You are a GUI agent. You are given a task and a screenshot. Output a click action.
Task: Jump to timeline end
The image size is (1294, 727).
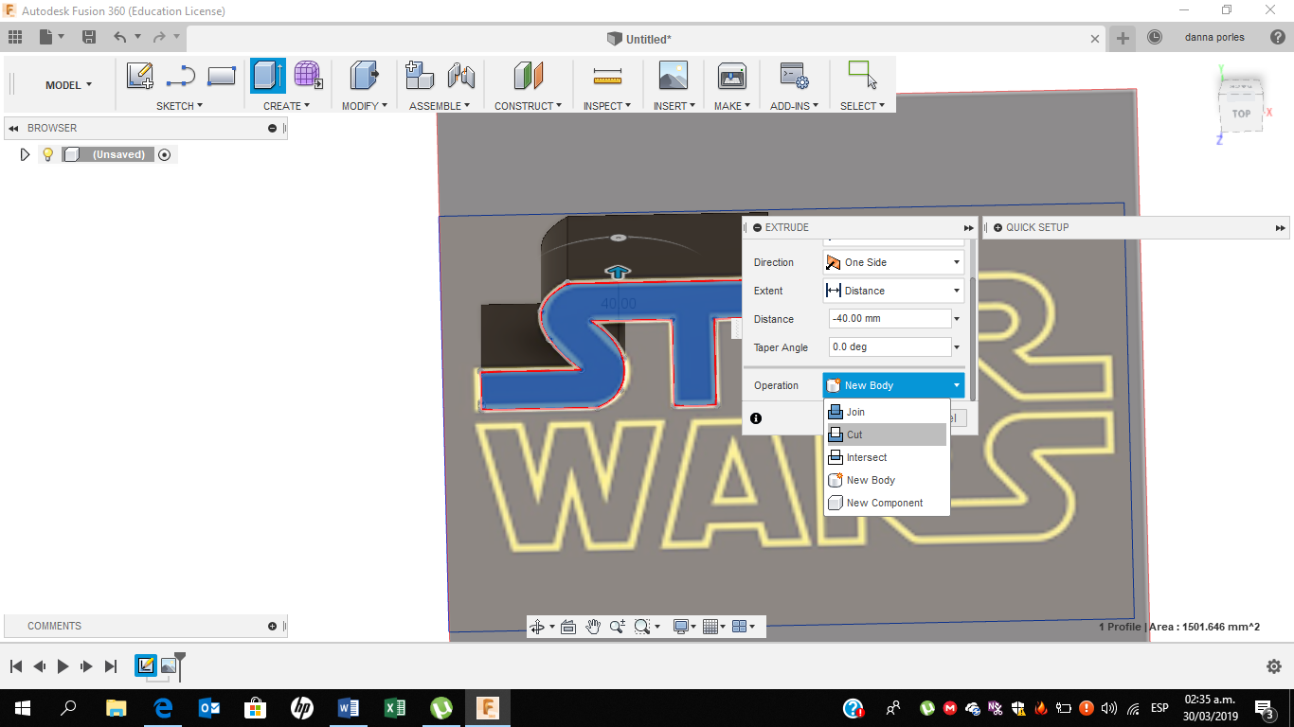click(110, 666)
